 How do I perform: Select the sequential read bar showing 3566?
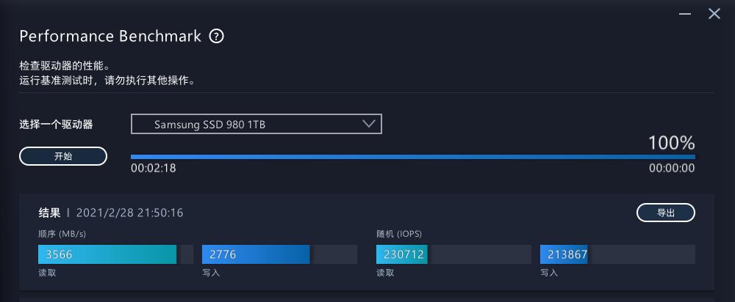pyautogui.click(x=107, y=254)
